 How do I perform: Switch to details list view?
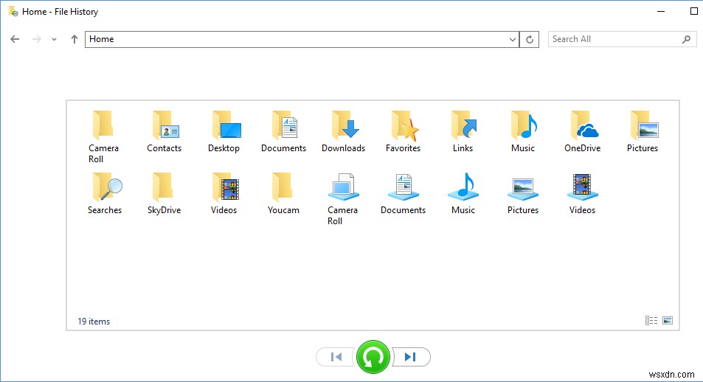coord(651,320)
